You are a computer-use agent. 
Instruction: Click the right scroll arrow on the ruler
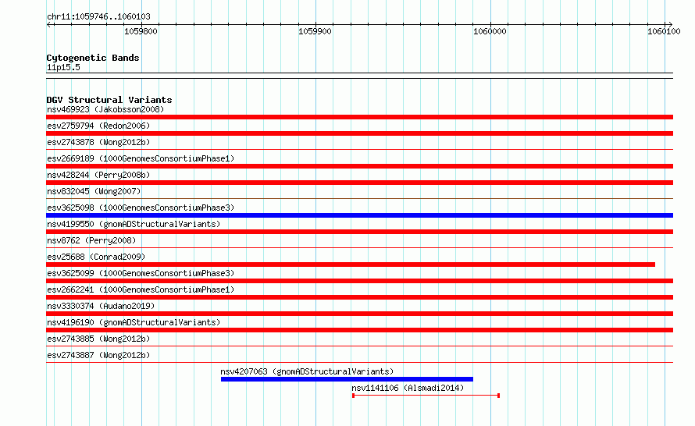(x=670, y=25)
